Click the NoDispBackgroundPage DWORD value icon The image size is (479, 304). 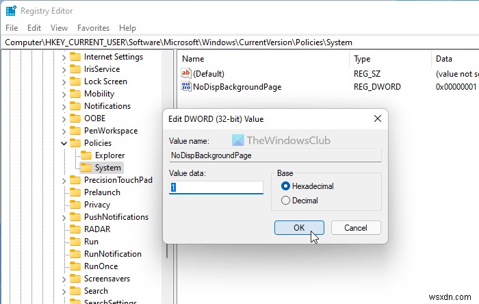(186, 87)
